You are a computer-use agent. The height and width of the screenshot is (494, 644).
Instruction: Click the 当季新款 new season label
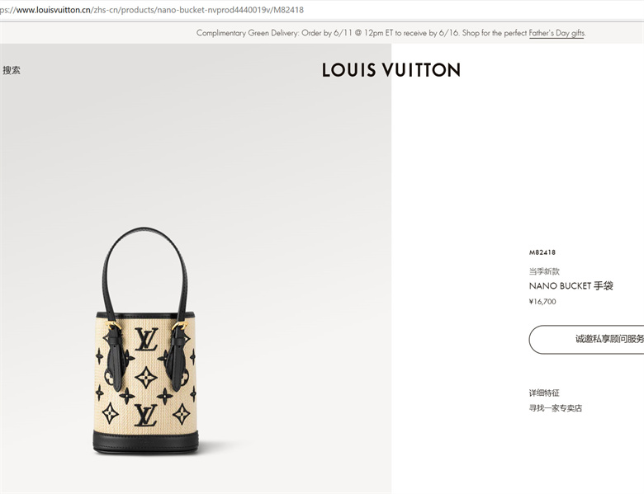(544, 271)
